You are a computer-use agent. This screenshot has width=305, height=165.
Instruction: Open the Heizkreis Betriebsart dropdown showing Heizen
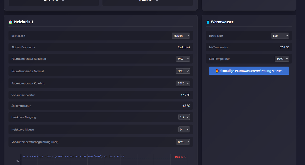[181, 36]
